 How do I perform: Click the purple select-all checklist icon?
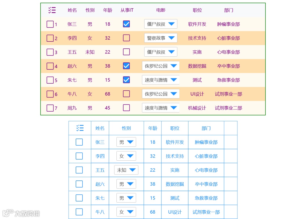tap(52, 10)
